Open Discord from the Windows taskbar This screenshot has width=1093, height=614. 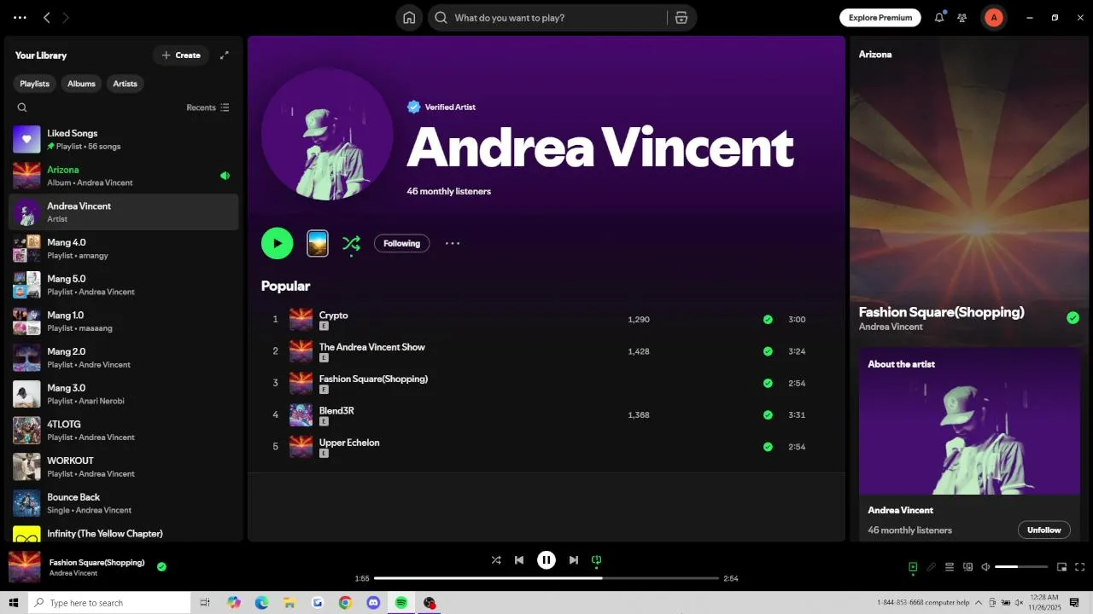coord(373,603)
